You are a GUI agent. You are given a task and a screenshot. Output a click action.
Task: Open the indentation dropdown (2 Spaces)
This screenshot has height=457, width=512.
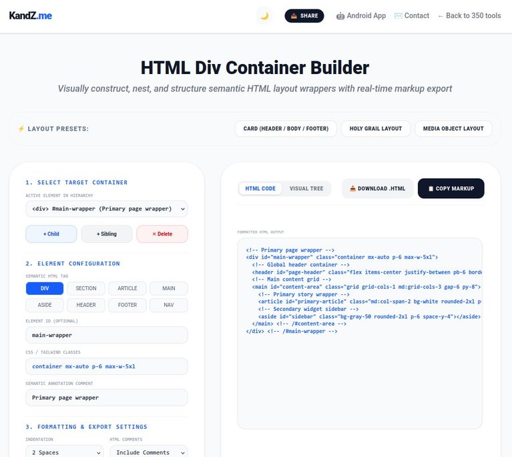(x=64, y=452)
